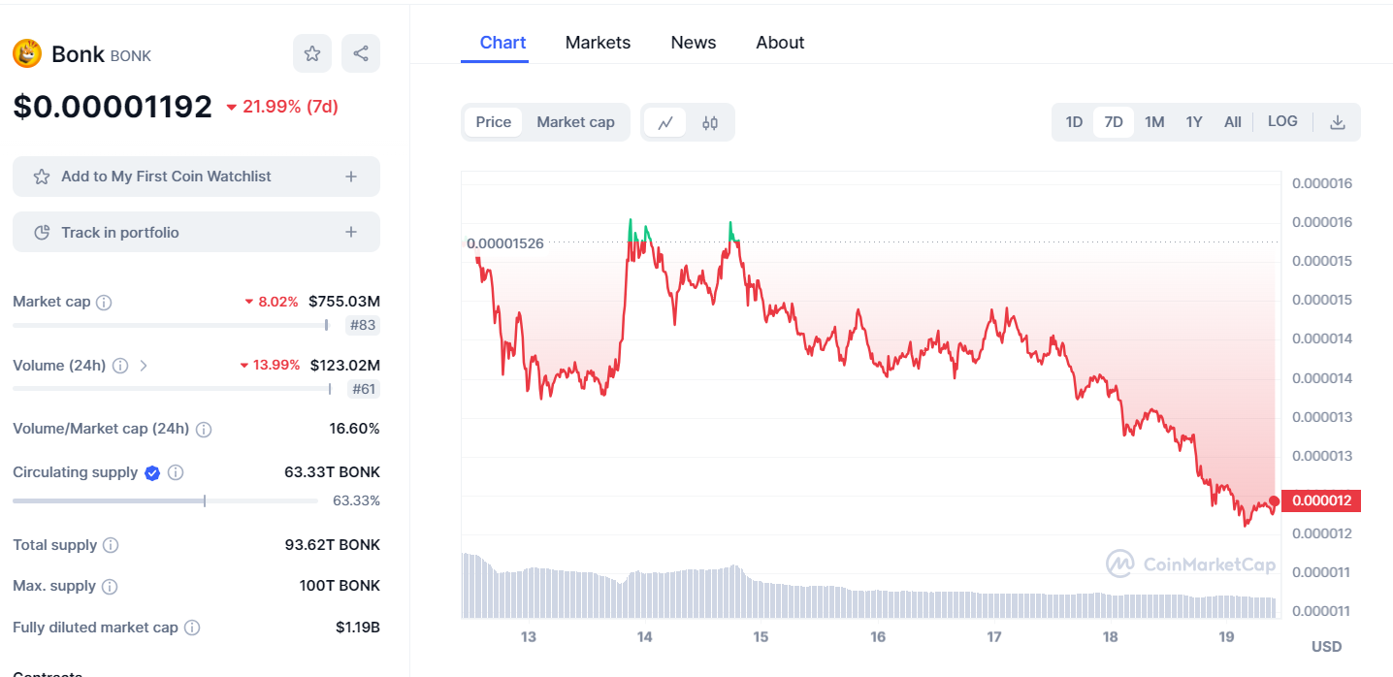Click the plus icon on Add to Watchlist

click(351, 177)
